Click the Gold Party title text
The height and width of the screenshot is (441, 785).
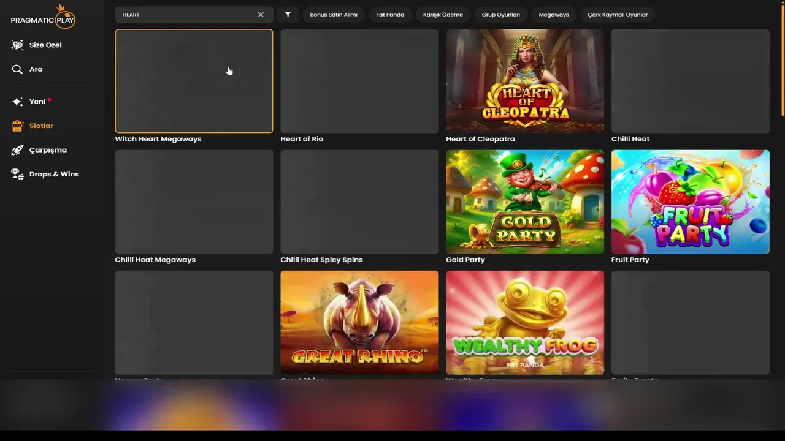[x=465, y=260]
